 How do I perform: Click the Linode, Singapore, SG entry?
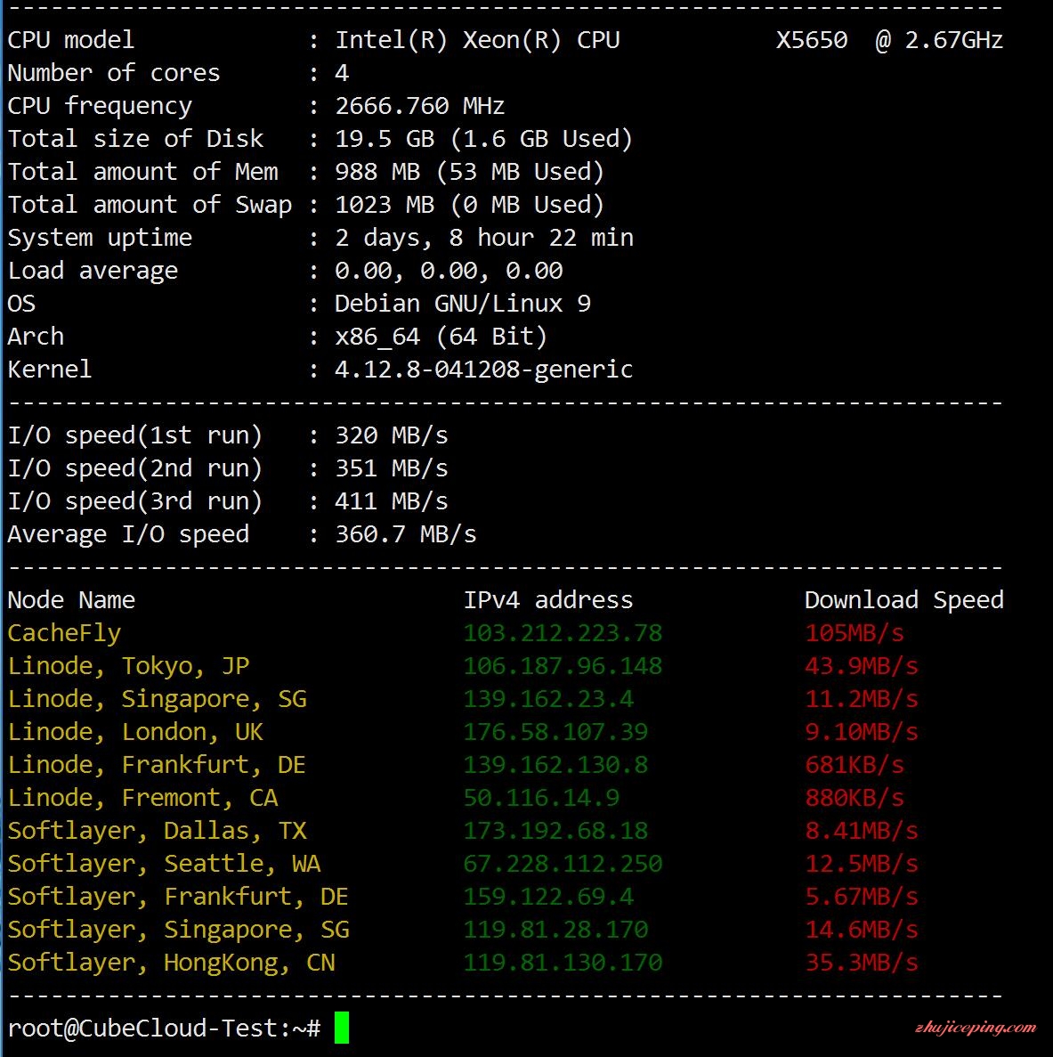click(157, 699)
